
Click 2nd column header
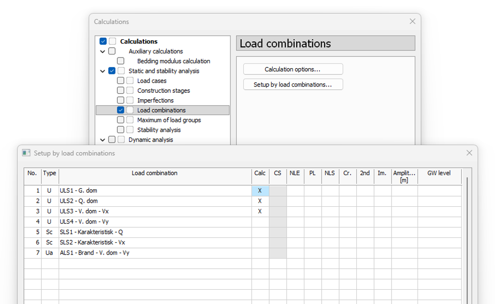tap(365, 176)
